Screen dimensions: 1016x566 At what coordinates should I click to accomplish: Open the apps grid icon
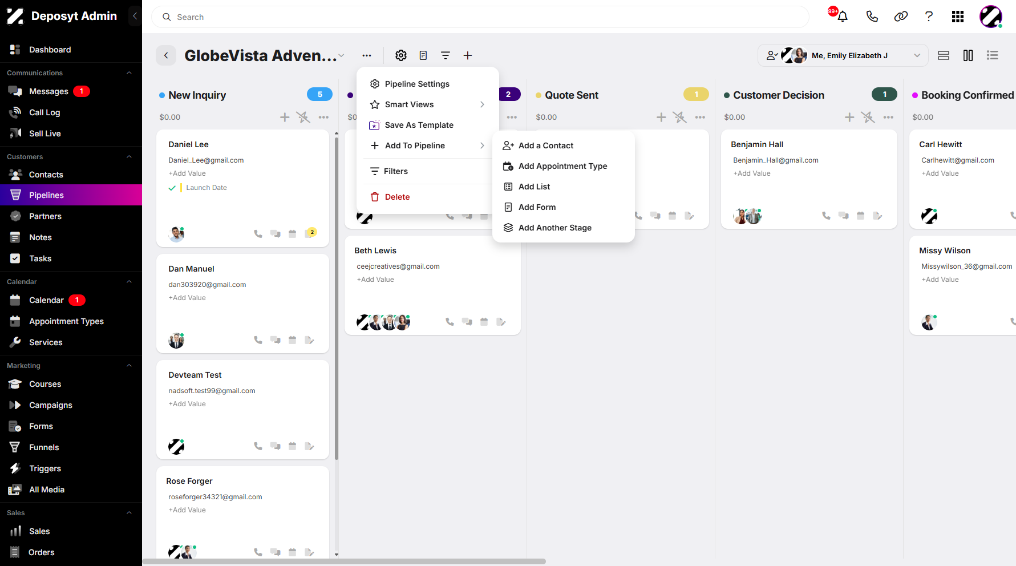click(x=958, y=17)
